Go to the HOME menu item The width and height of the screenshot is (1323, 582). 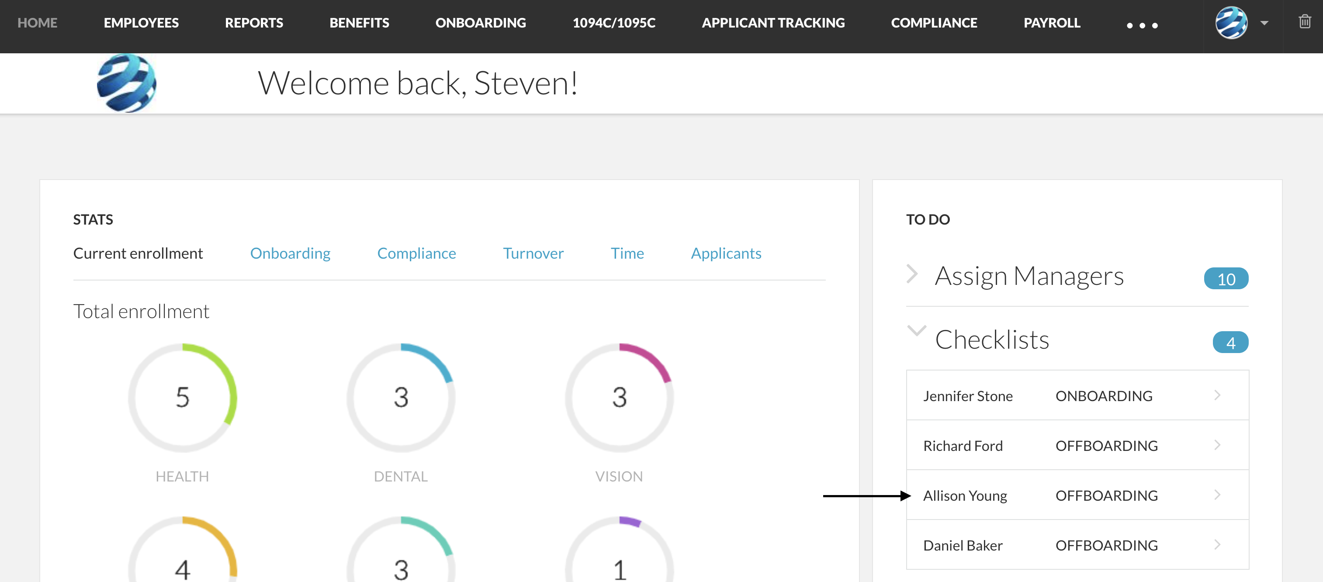tap(38, 23)
